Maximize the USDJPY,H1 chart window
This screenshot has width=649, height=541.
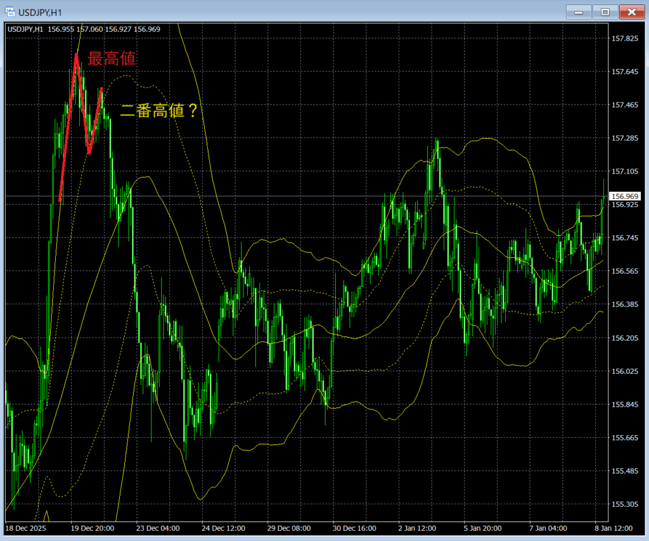coord(605,11)
